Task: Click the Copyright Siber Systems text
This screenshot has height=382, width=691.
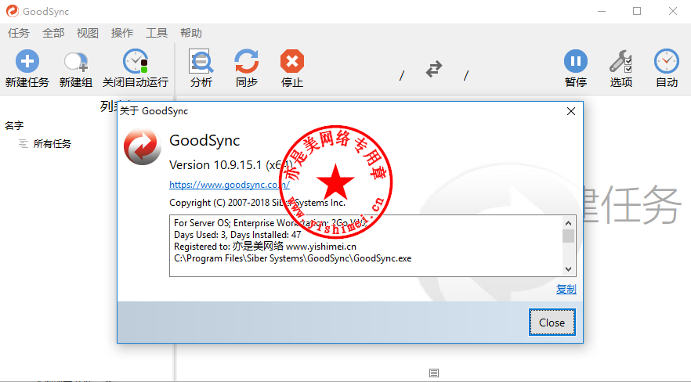Action: point(257,203)
